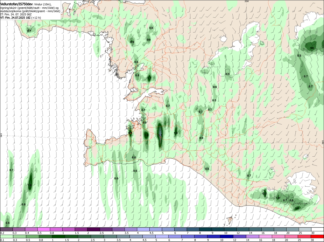Click the 1.0 value beside 0.7 and 0.8 in the southeast

(278, 198)
